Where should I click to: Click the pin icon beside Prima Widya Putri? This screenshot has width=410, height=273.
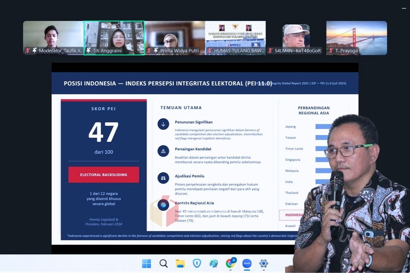pos(156,50)
